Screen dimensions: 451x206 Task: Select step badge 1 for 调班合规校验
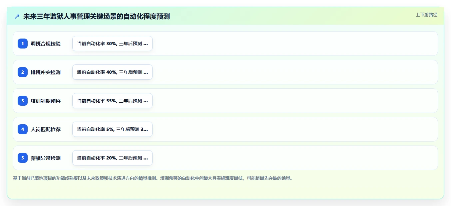(23, 44)
